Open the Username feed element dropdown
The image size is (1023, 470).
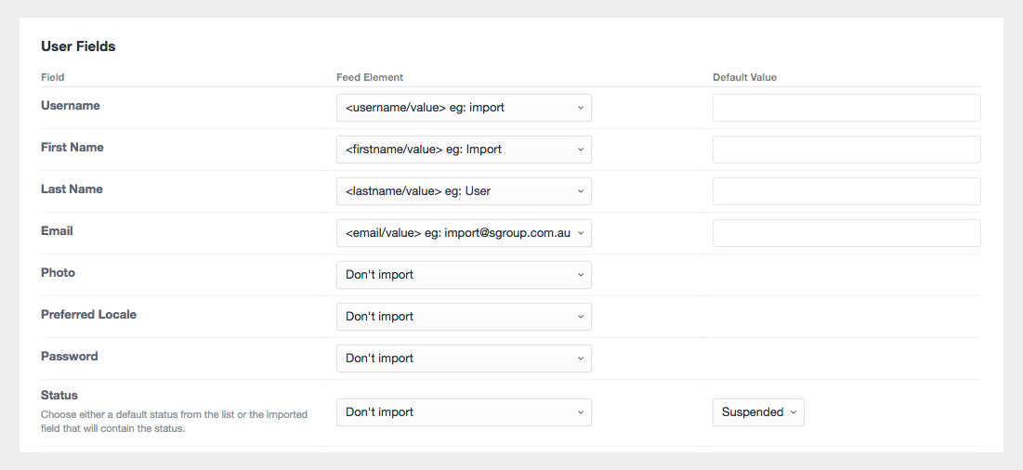pos(464,108)
